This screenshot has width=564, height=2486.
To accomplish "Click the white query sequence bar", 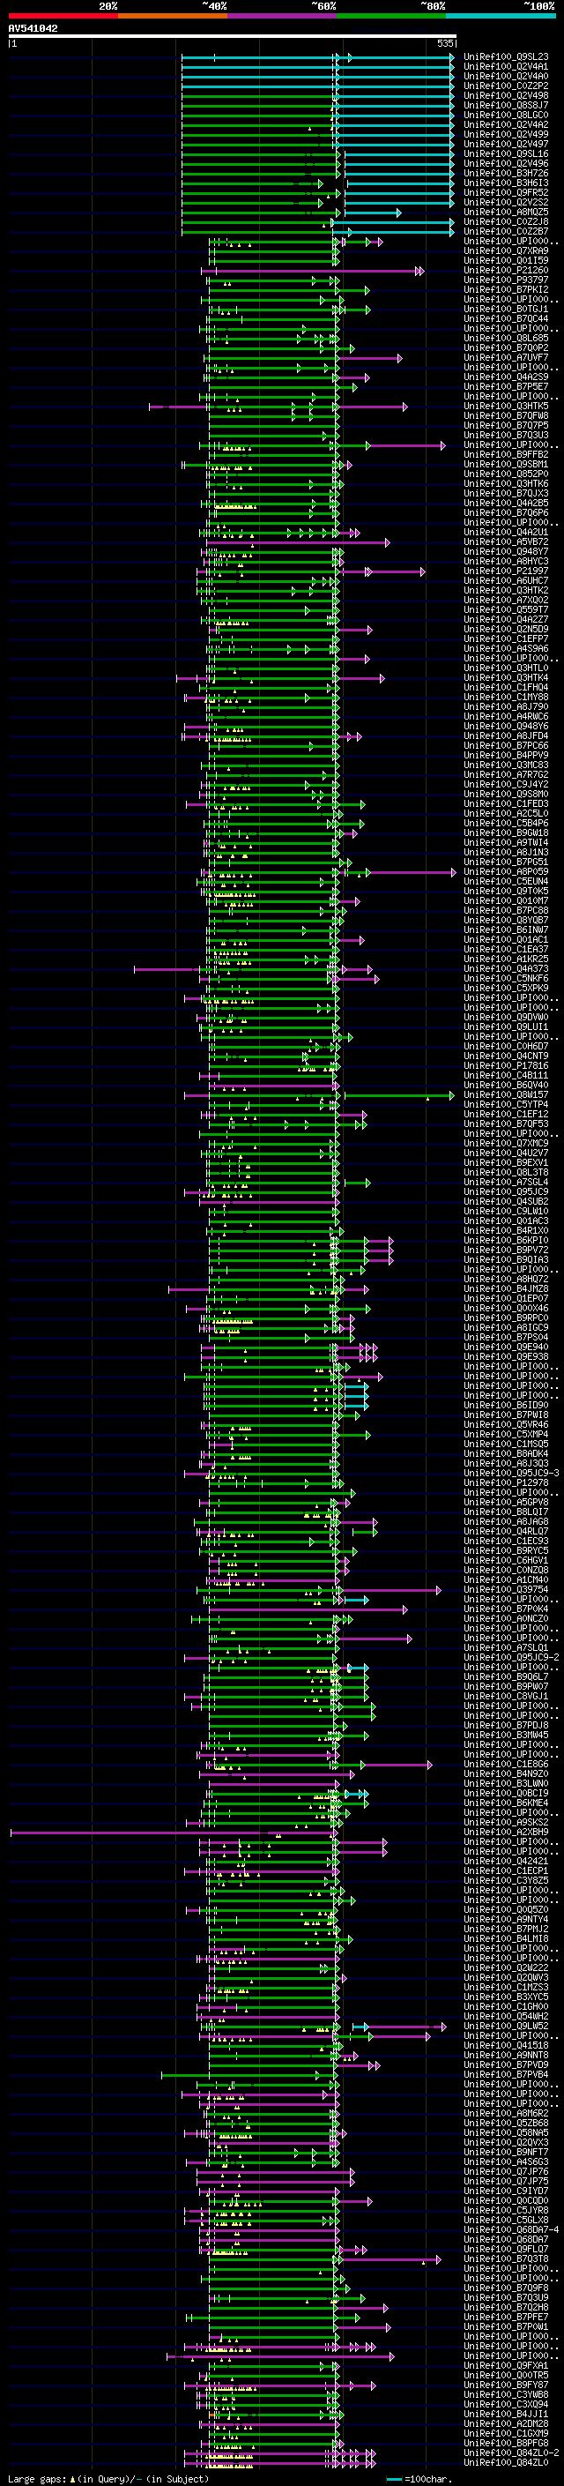I will [233, 37].
